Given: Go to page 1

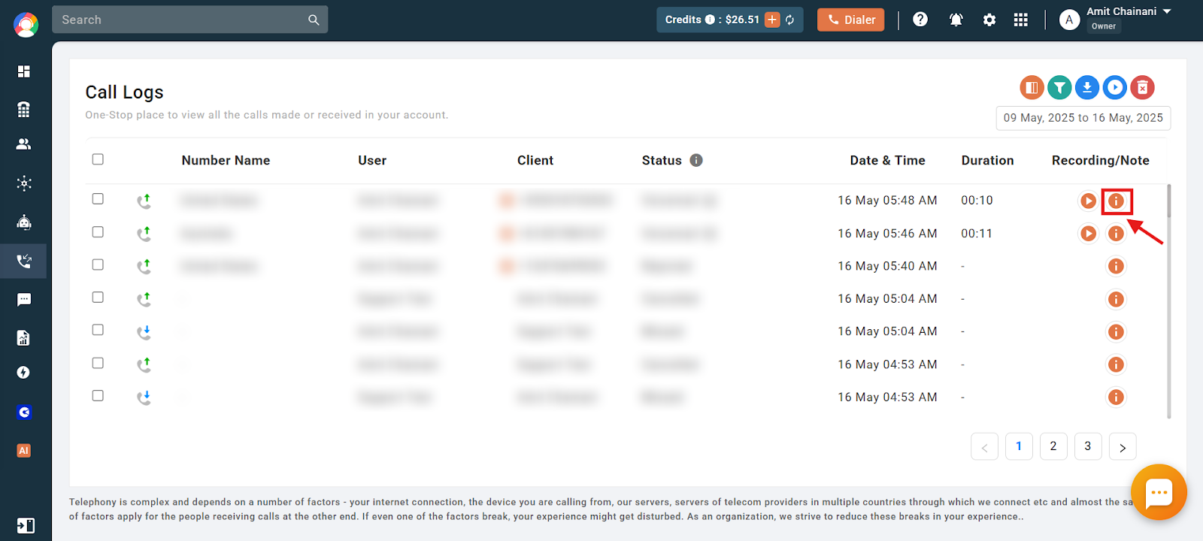Looking at the screenshot, I should [1019, 446].
